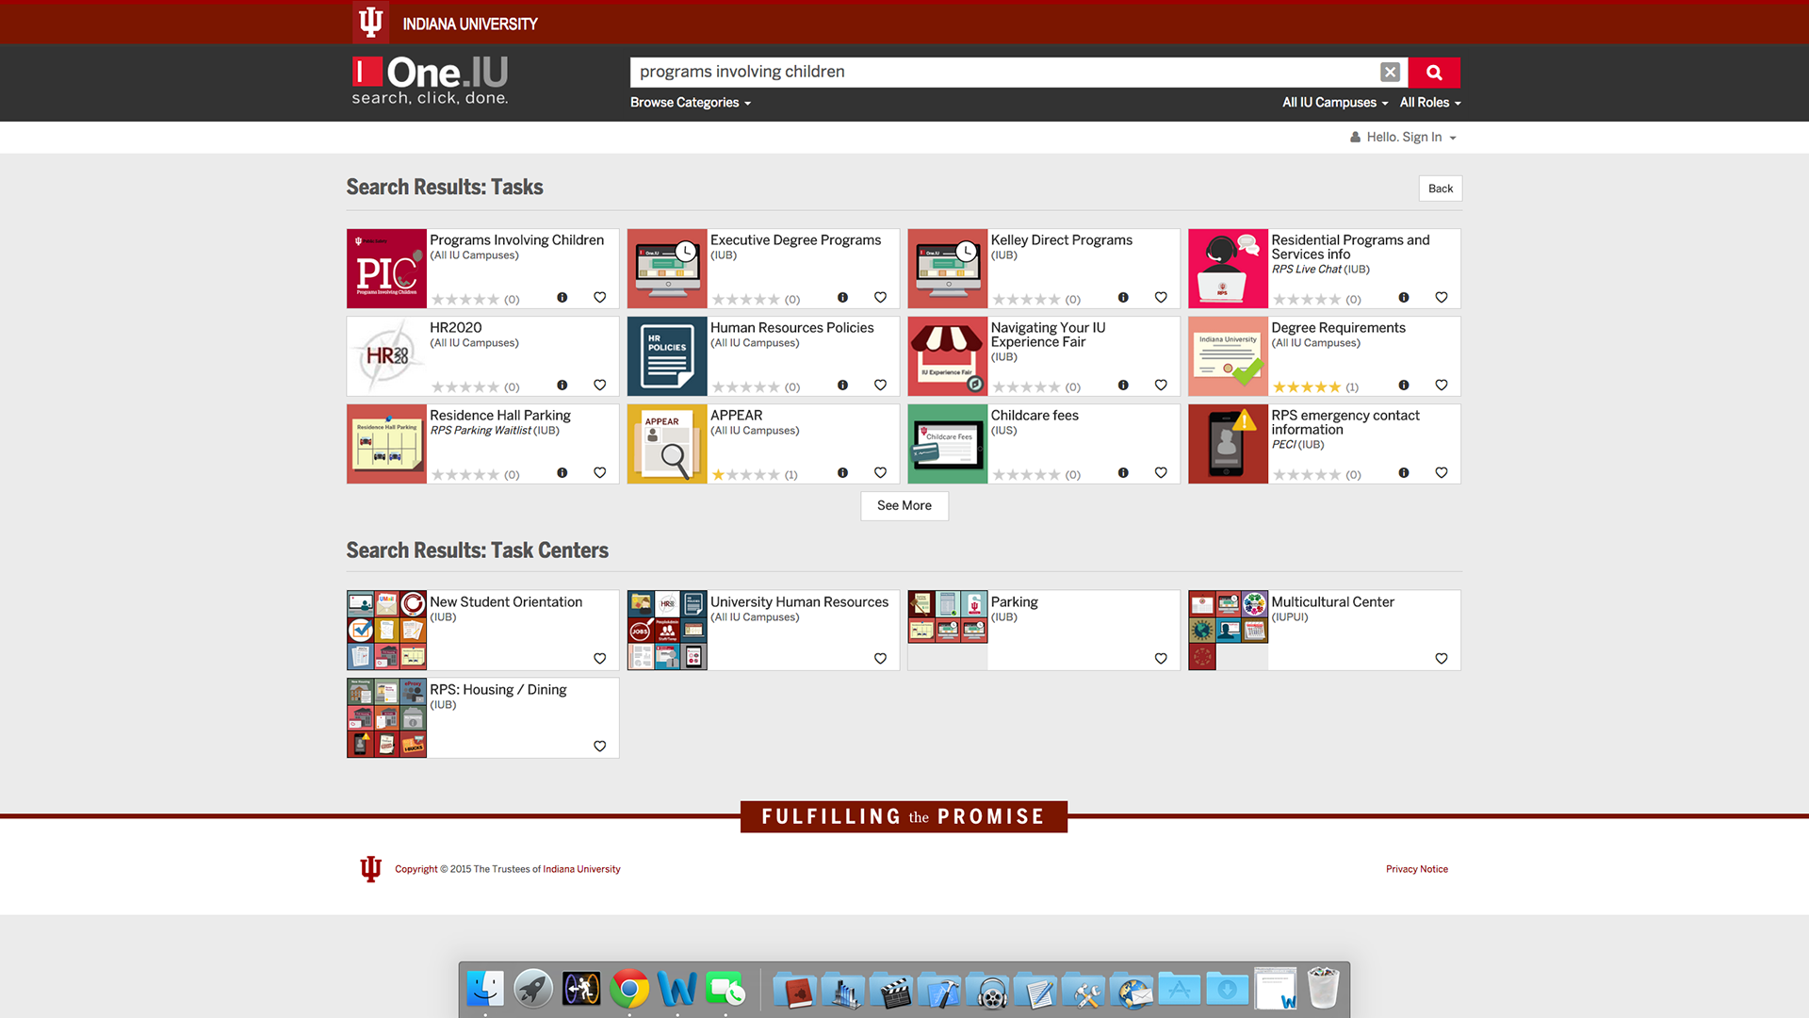Open Childcare fees task icon
1809x1018 pixels.
click(947, 444)
